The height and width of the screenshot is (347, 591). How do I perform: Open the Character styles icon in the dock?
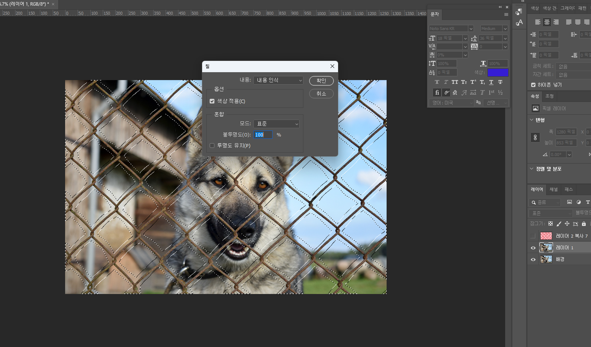(519, 23)
